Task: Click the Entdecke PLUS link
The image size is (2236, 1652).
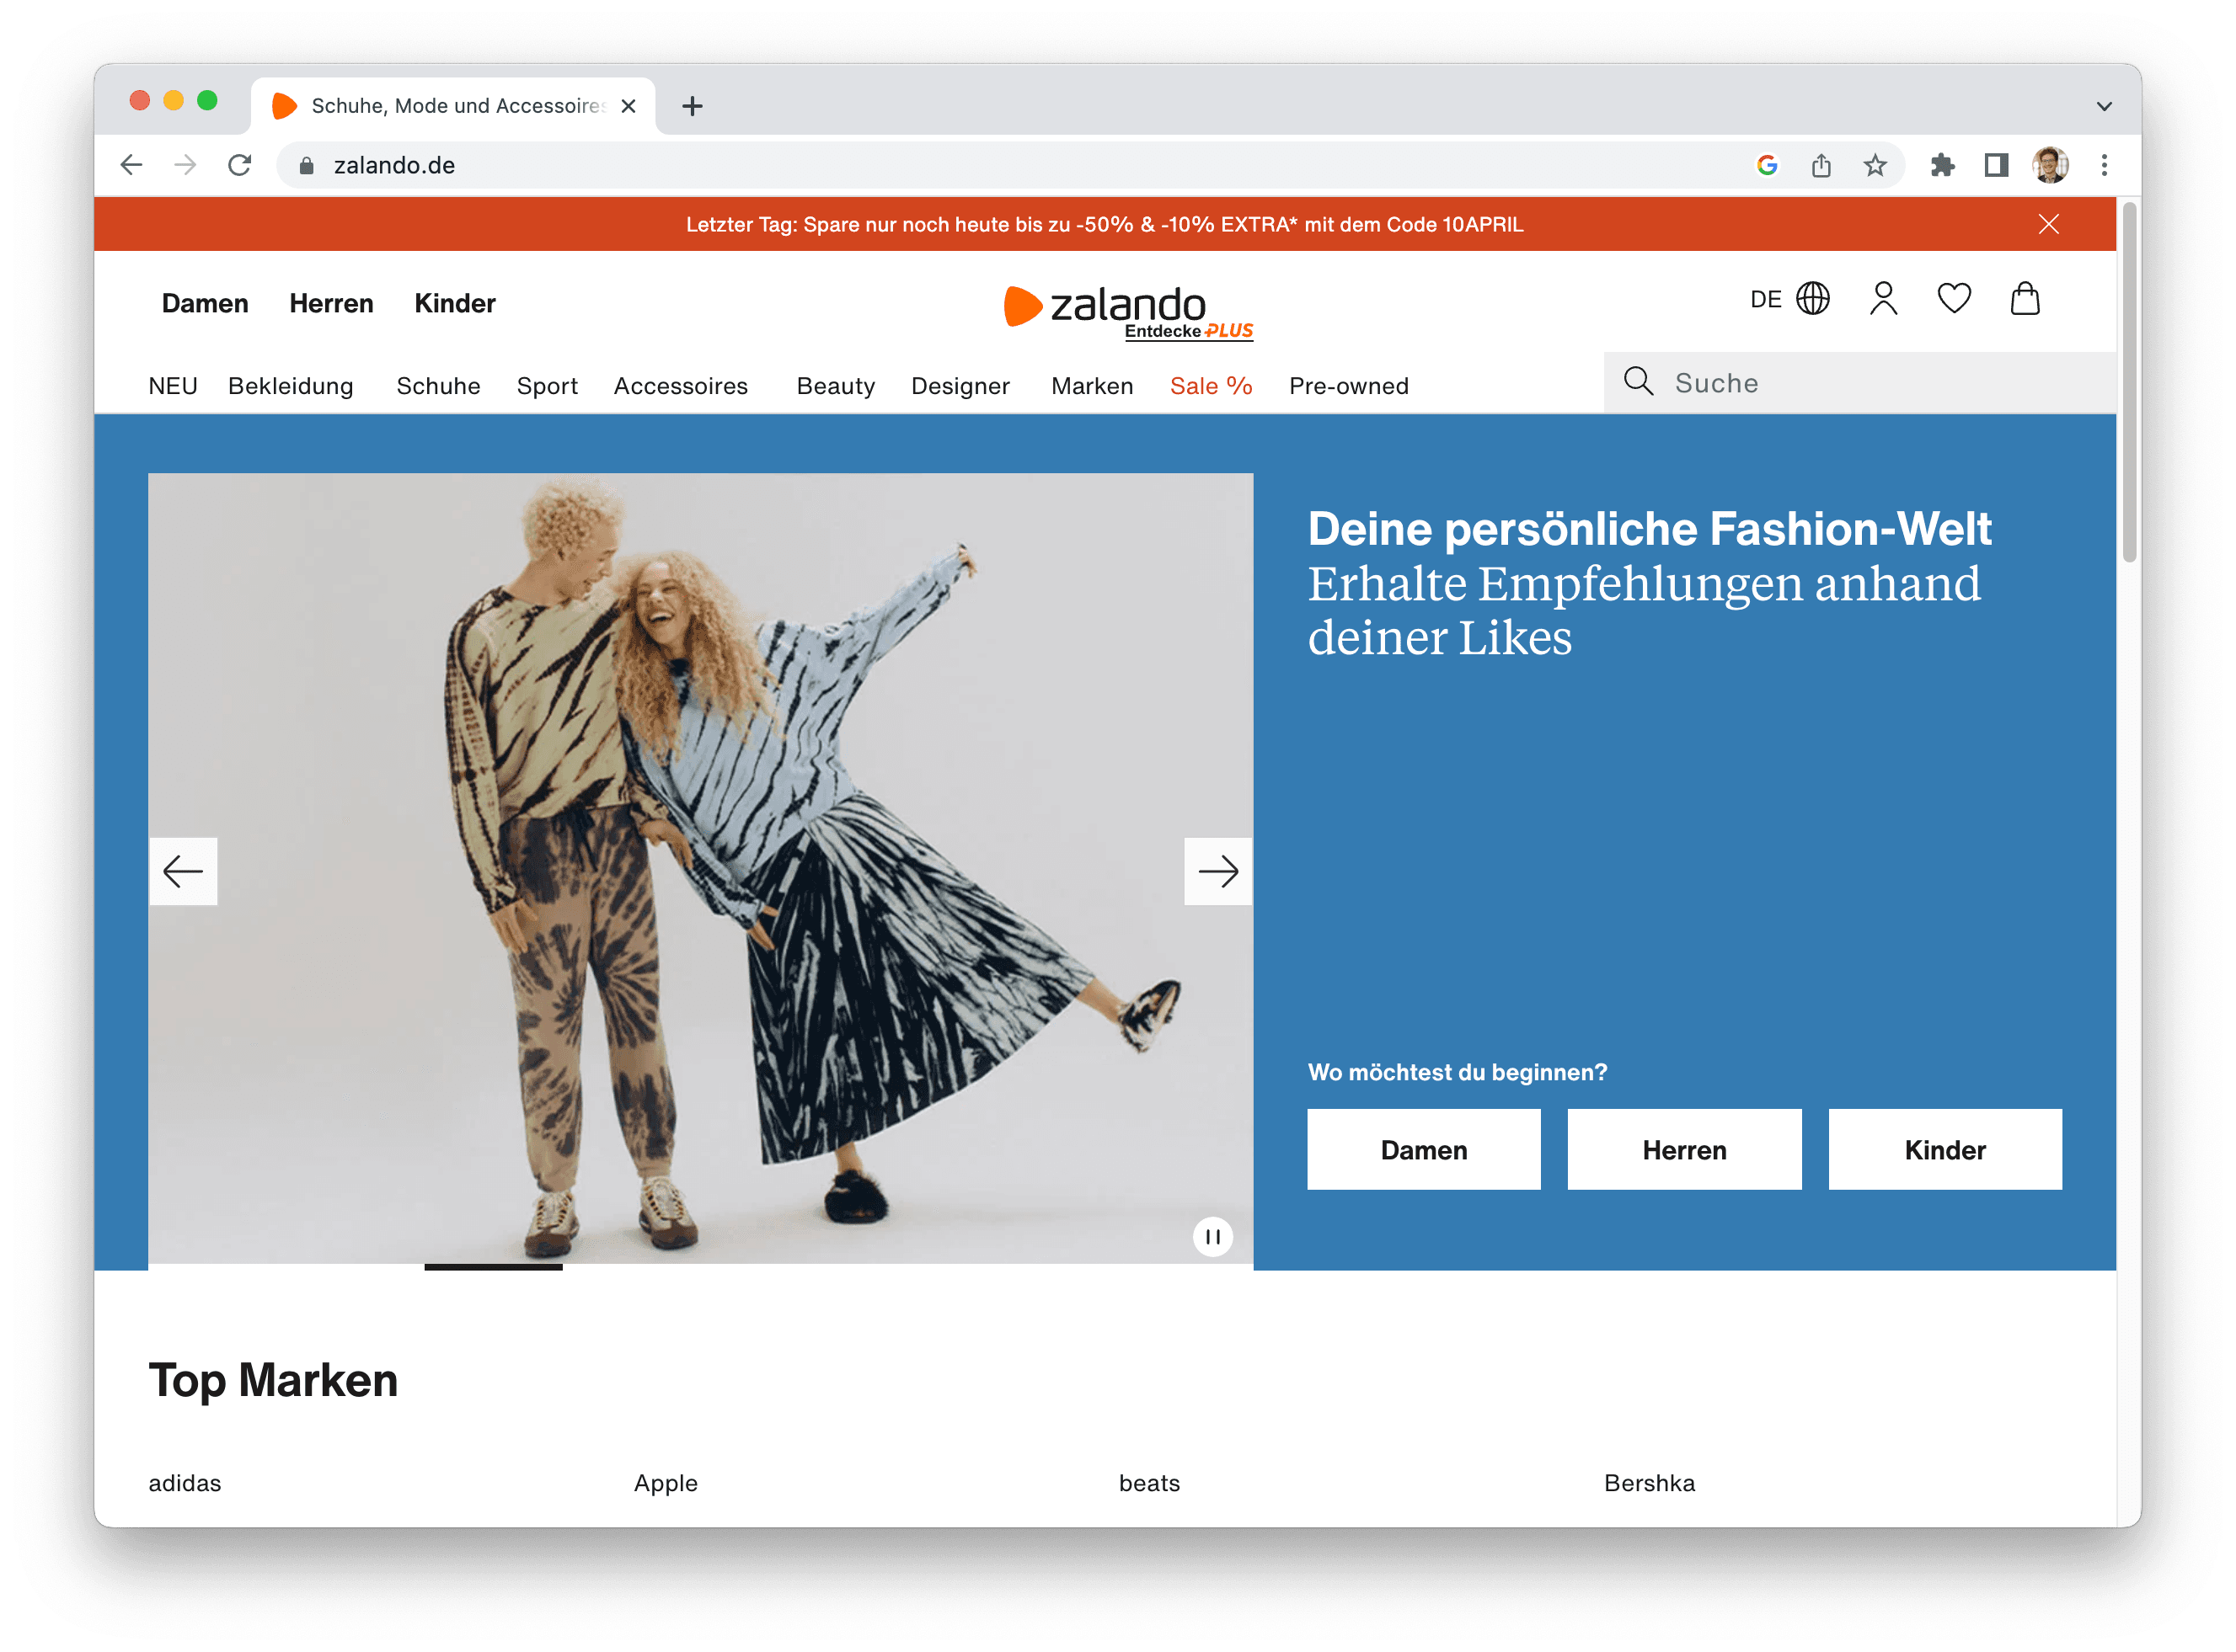Action: tap(1189, 331)
